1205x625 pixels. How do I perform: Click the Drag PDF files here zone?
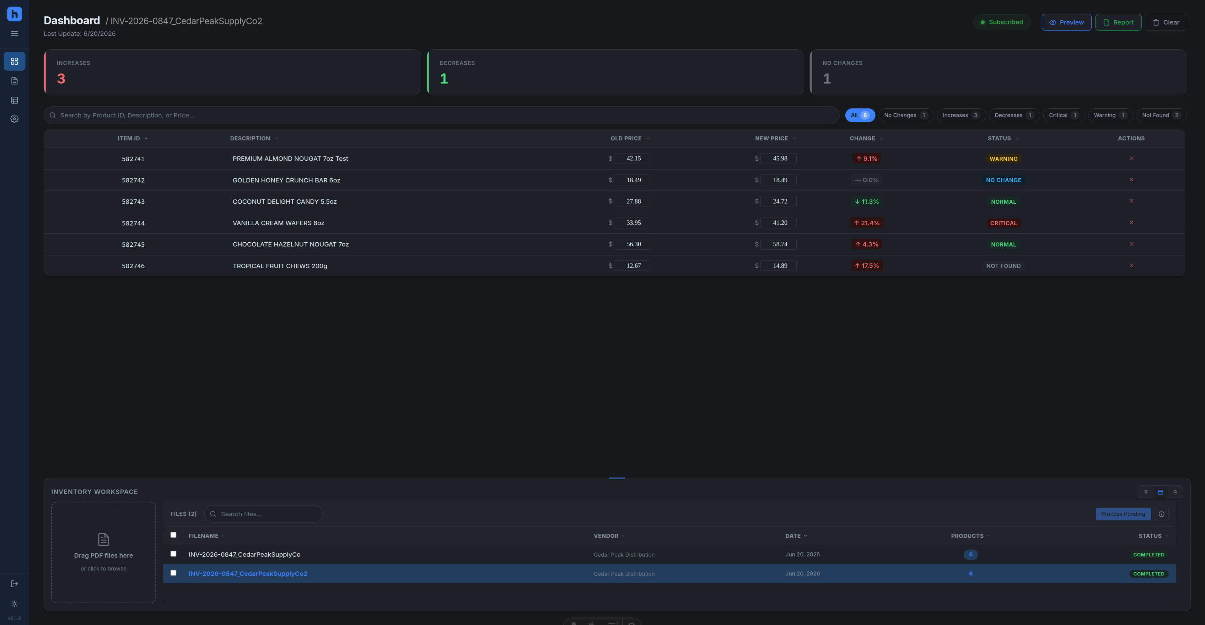click(103, 552)
